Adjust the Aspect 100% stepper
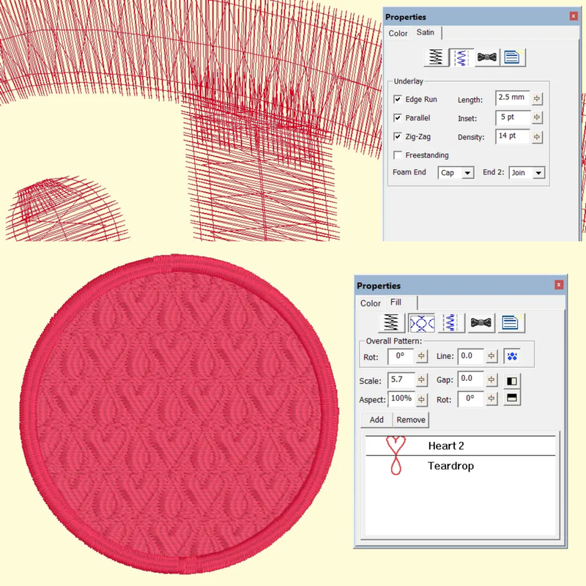This screenshot has width=586, height=586. pos(421,399)
